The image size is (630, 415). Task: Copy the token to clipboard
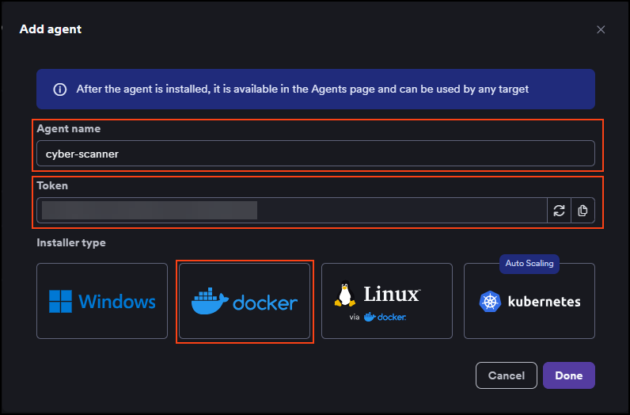pos(583,211)
